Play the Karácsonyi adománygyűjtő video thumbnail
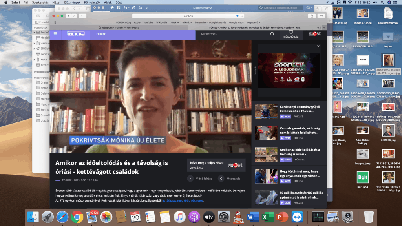 (266, 111)
